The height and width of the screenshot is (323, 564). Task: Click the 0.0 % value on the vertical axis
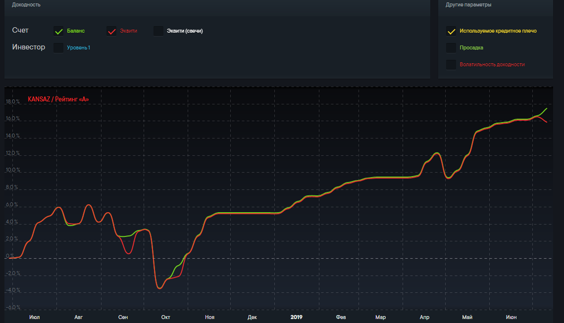tap(13, 256)
